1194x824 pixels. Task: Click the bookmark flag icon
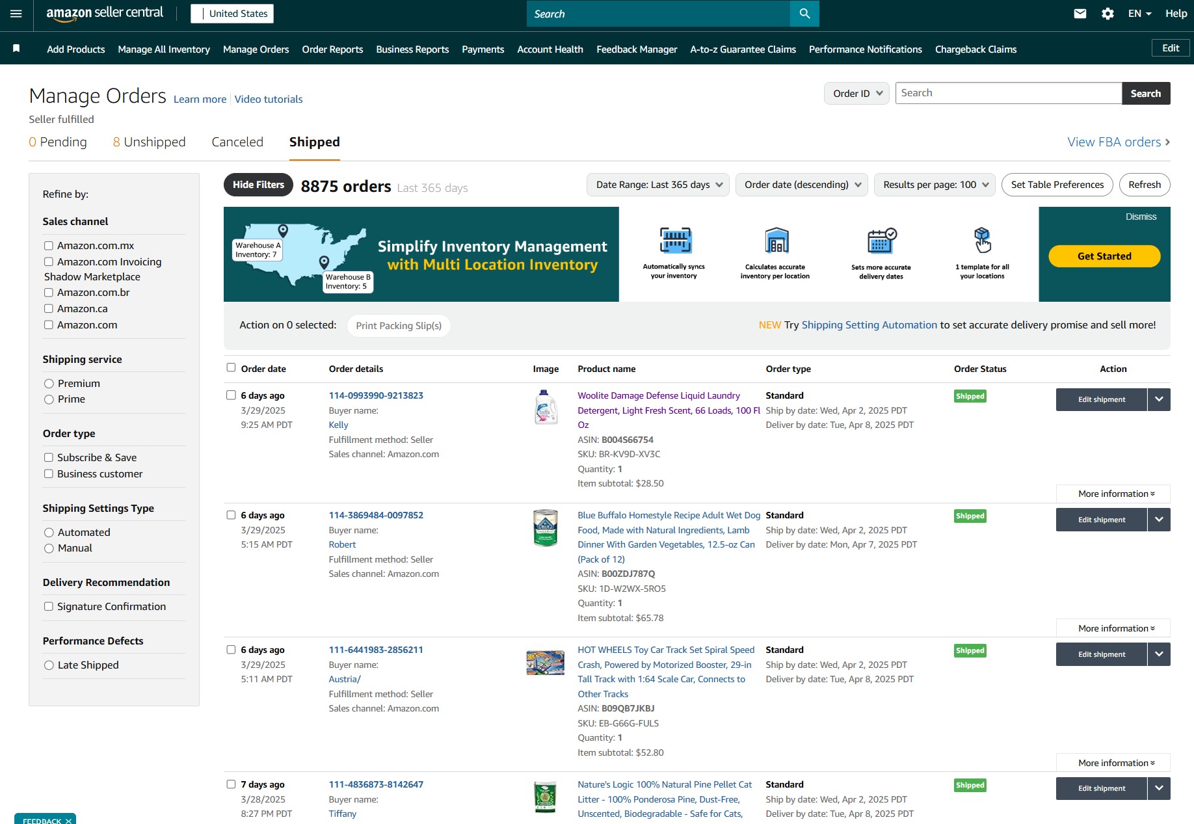(x=16, y=49)
